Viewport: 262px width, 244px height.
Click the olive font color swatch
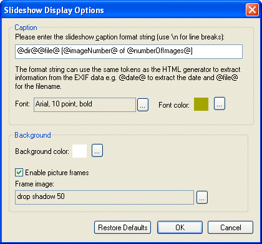pos(201,104)
